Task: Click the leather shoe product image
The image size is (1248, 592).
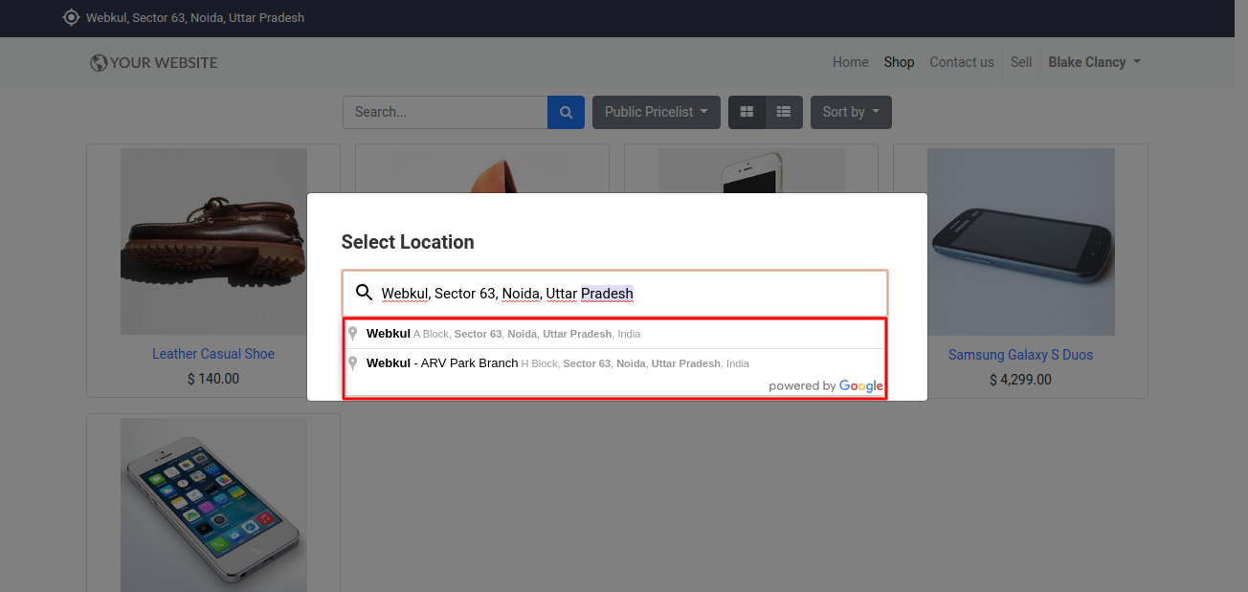Action: [213, 241]
